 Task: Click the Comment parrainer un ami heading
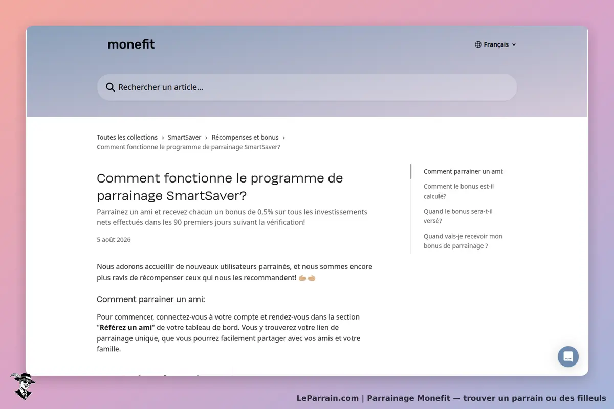[x=151, y=299]
